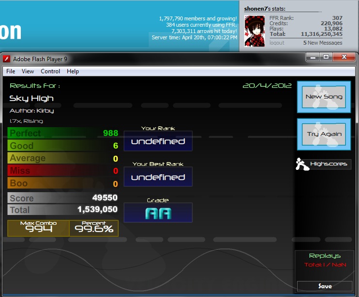Click the AA grade badge
The width and height of the screenshot is (359, 297).
(x=158, y=213)
